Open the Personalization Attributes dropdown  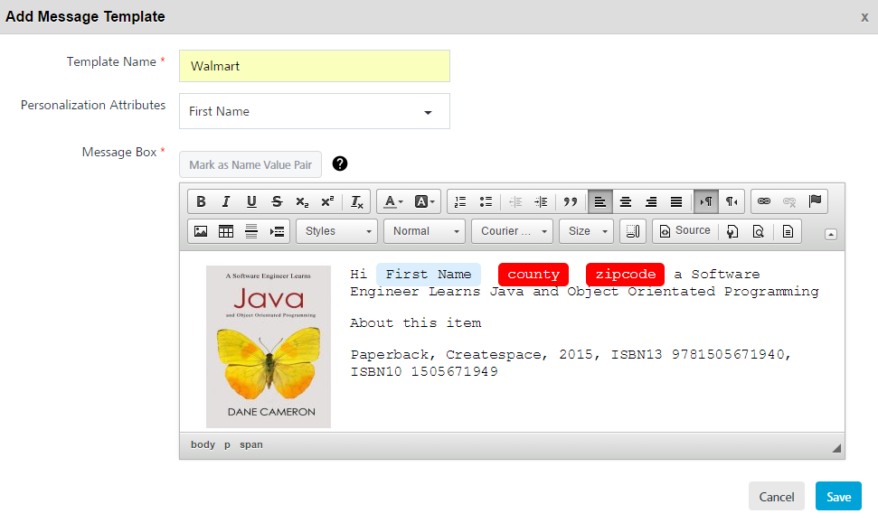427,111
